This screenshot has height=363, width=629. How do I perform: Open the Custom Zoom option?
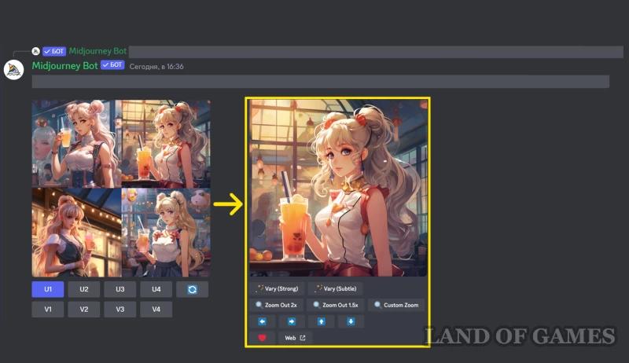pos(396,305)
